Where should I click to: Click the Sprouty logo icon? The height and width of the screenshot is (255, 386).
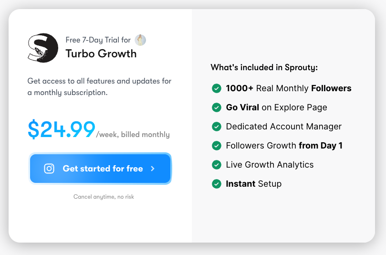[x=43, y=48]
